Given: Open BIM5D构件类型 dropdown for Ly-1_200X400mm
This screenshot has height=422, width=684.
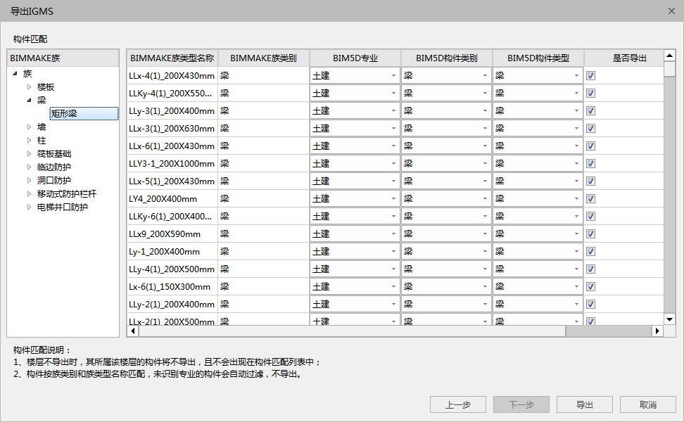Looking at the screenshot, I should 538,252.
